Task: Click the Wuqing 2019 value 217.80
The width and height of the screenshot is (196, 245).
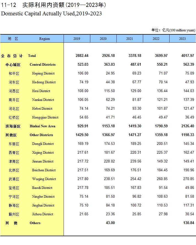Action: [x=83, y=179]
